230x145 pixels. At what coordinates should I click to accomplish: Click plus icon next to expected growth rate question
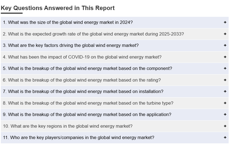point(225,34)
